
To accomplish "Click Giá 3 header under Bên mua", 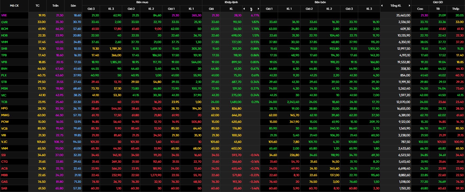I will pyautogui.click(x=91, y=9).
